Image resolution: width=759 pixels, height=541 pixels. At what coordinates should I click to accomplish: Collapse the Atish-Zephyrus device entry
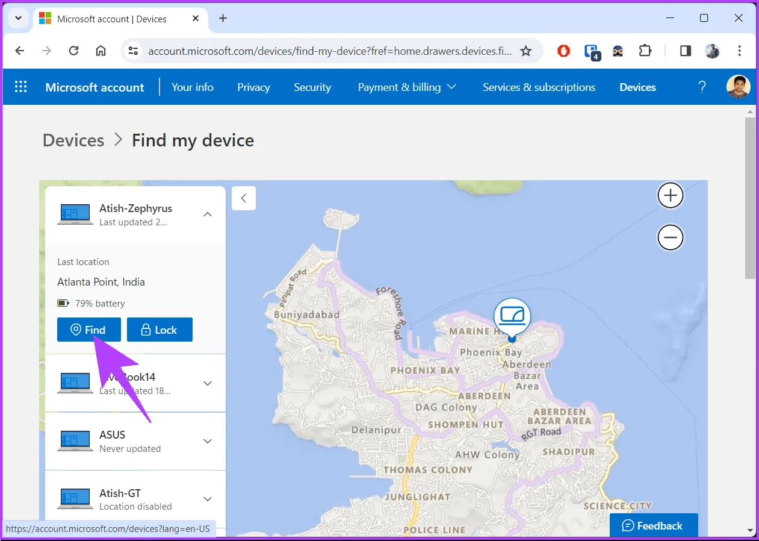point(207,214)
